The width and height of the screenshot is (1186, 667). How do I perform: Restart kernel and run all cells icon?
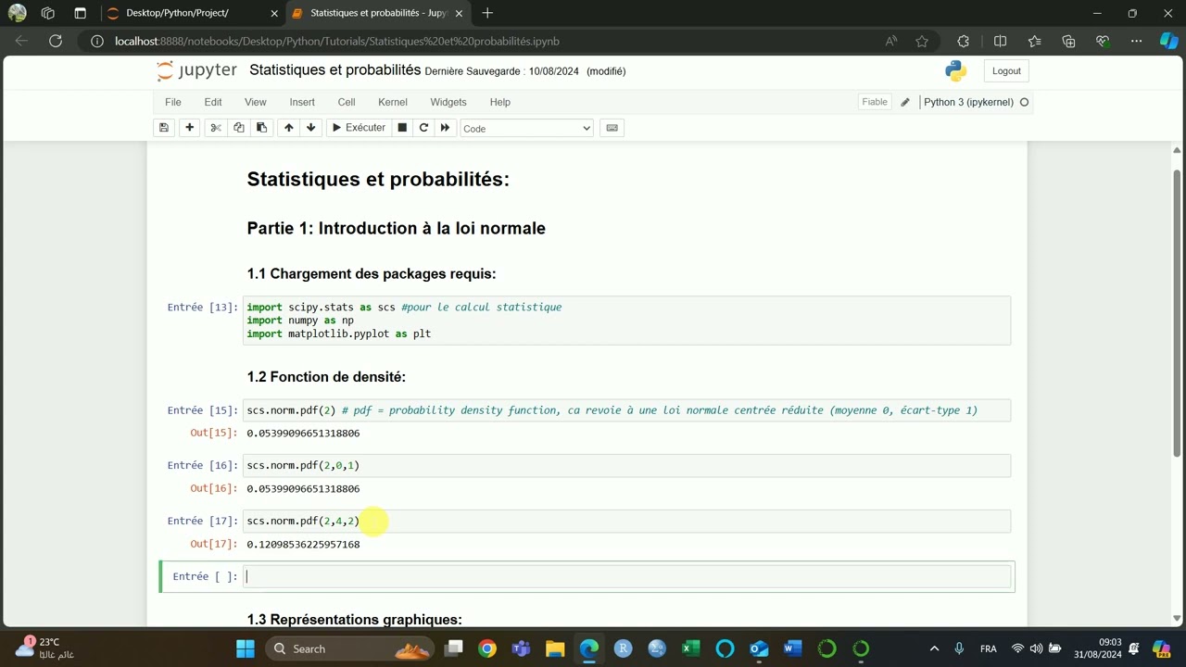point(445,128)
